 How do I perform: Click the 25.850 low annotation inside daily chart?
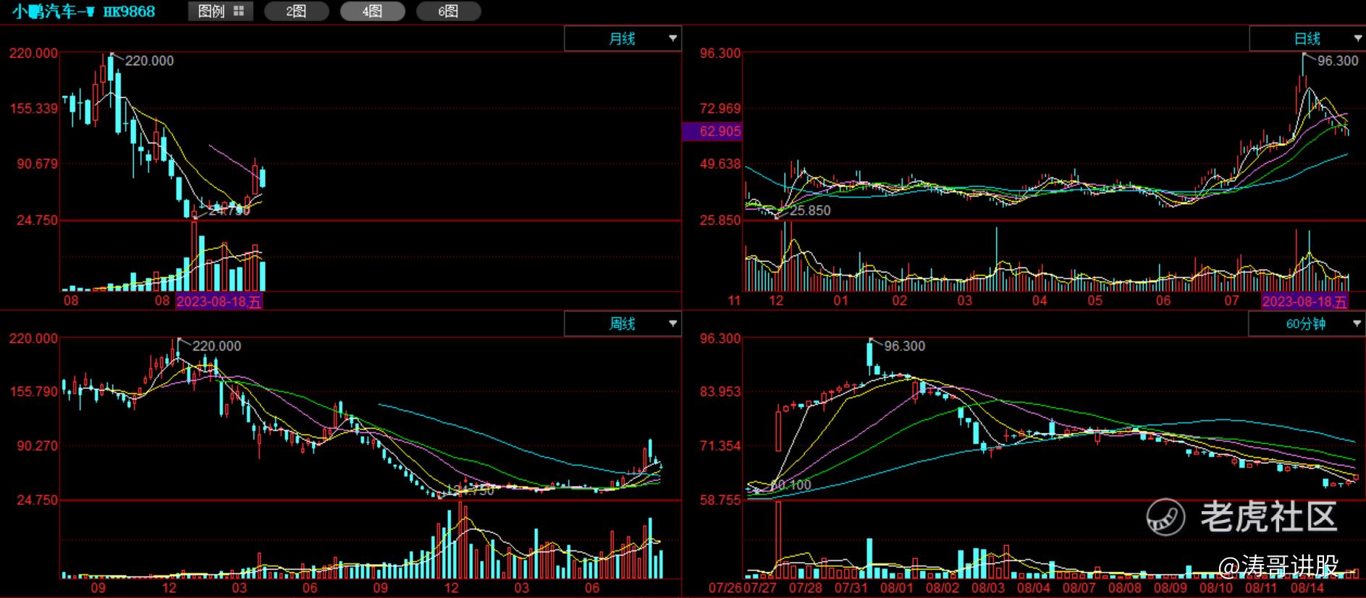pyautogui.click(x=810, y=210)
